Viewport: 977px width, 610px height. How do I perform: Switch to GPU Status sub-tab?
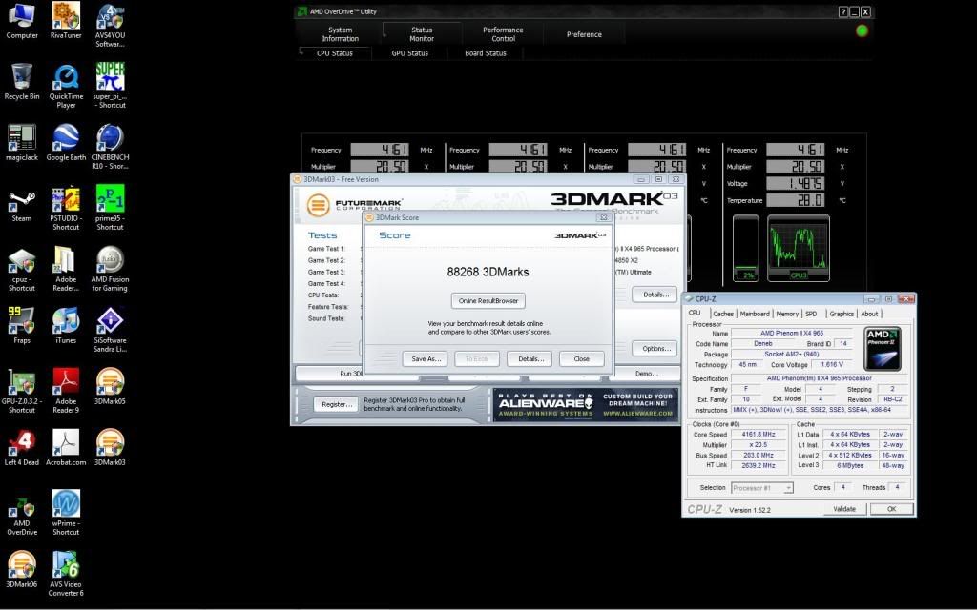(410, 53)
